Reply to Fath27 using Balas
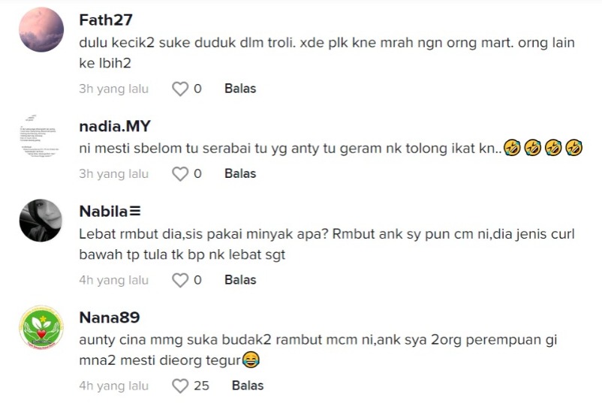Viewport: 602px width, 403px height. pos(240,89)
